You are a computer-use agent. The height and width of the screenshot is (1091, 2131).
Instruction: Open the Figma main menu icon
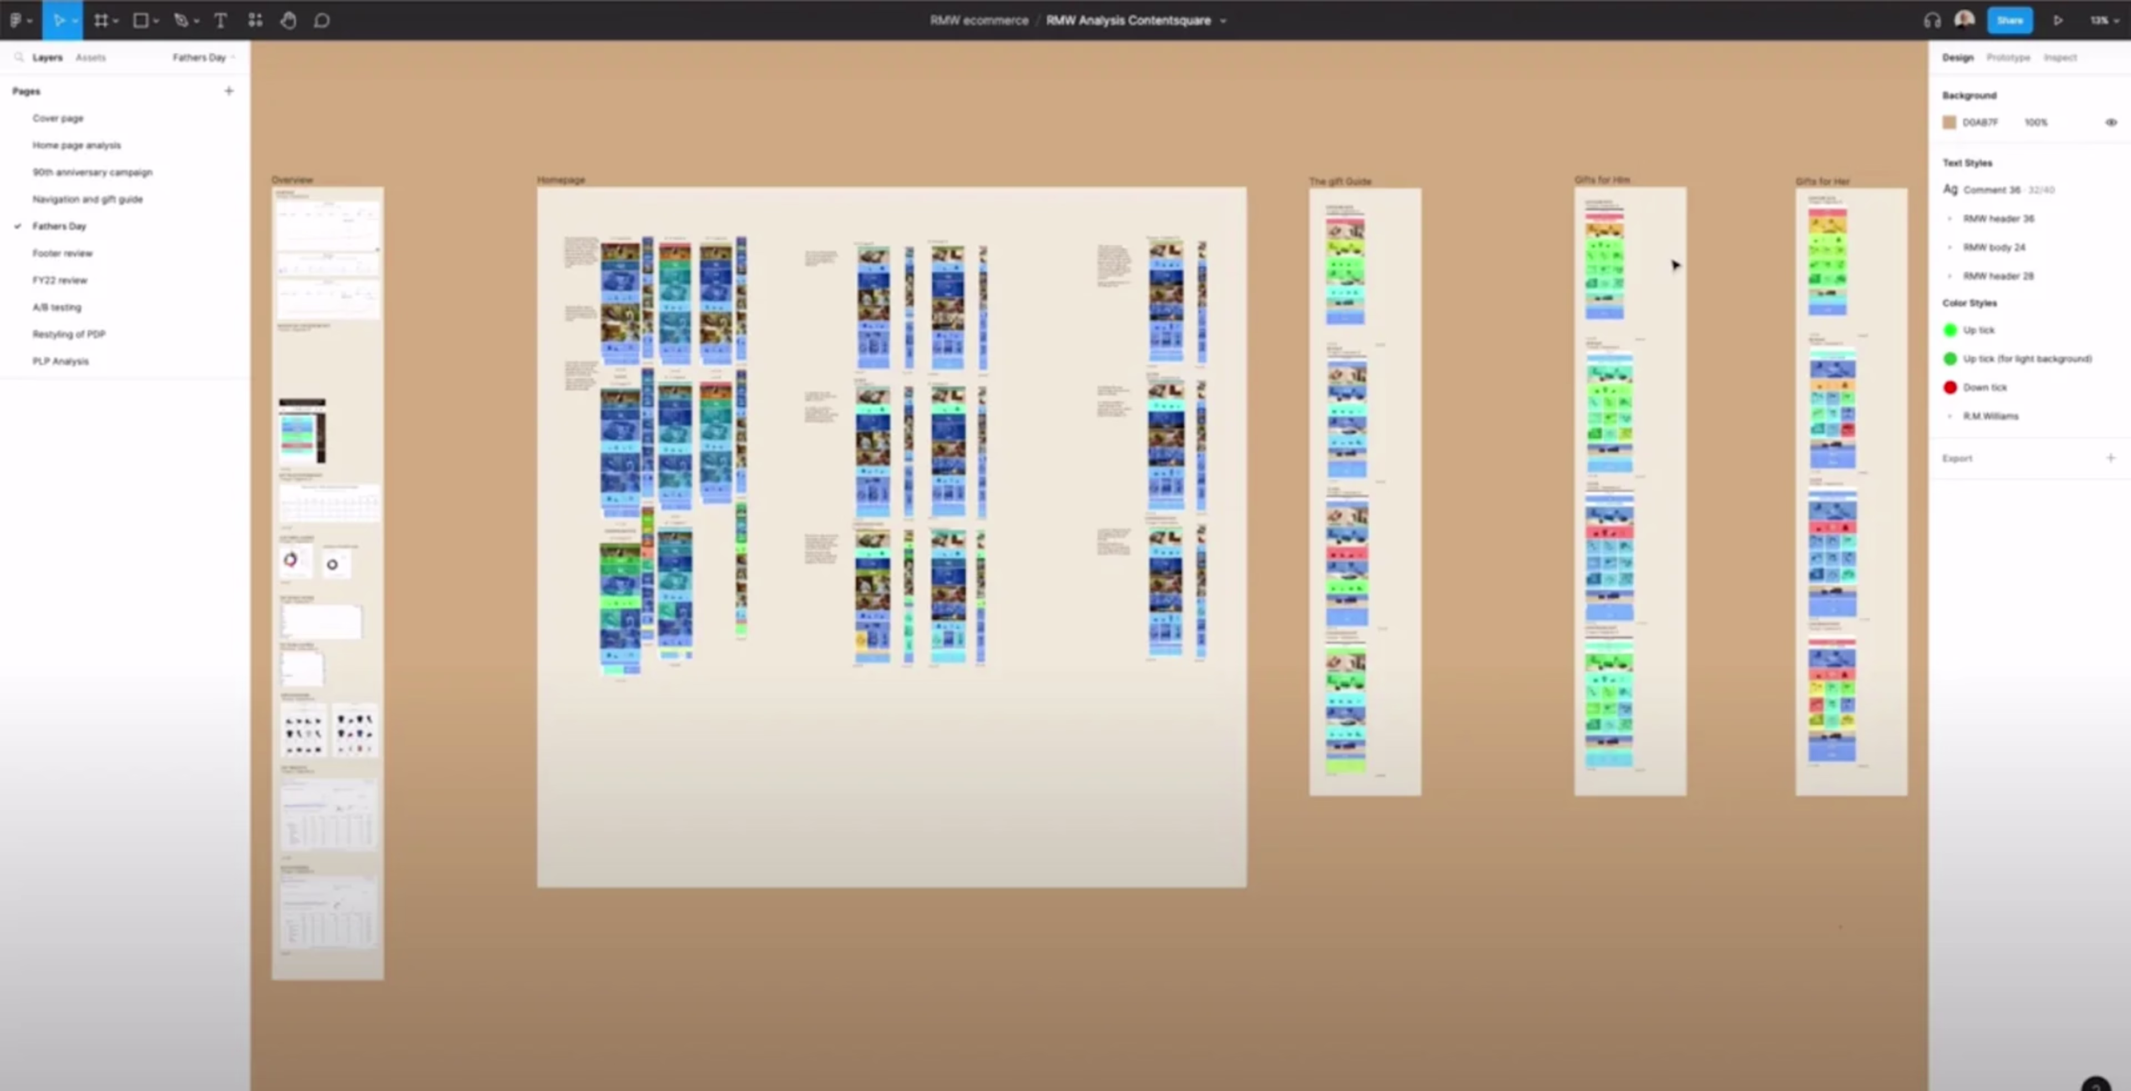click(x=16, y=21)
